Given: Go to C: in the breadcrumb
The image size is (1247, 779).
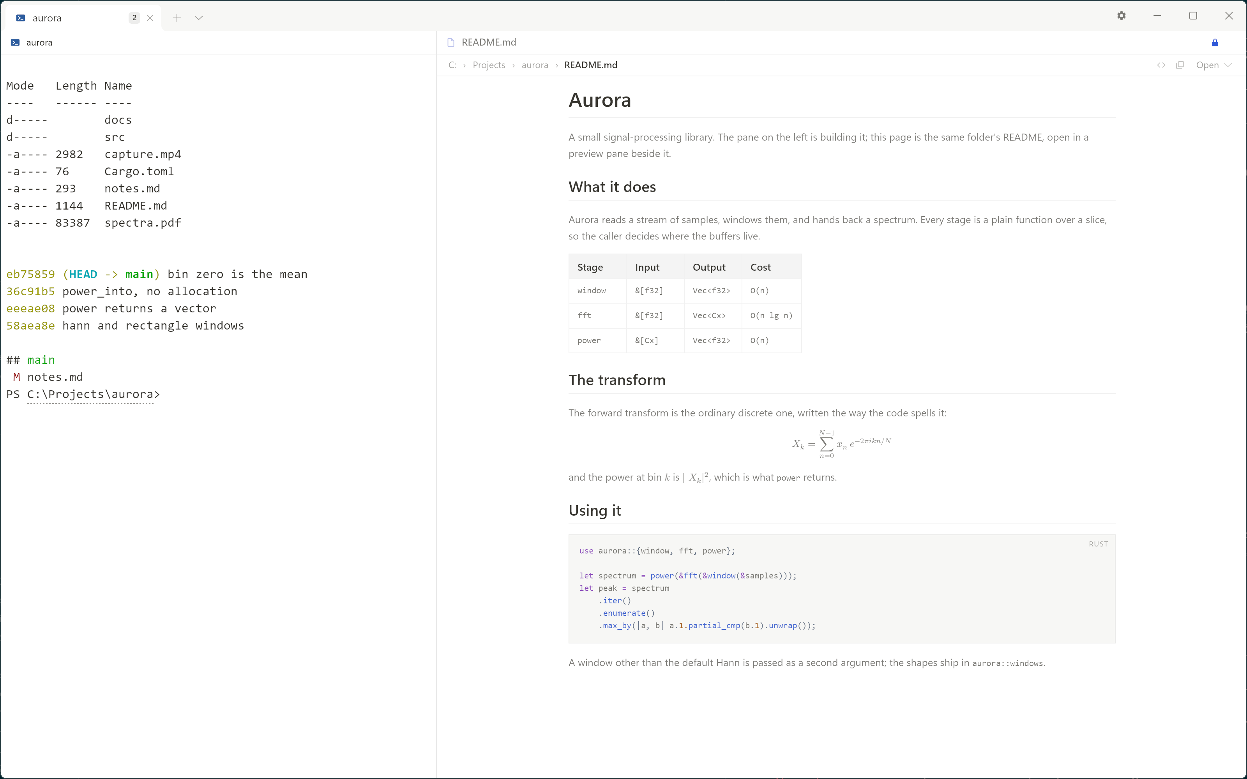Looking at the screenshot, I should tap(452, 65).
